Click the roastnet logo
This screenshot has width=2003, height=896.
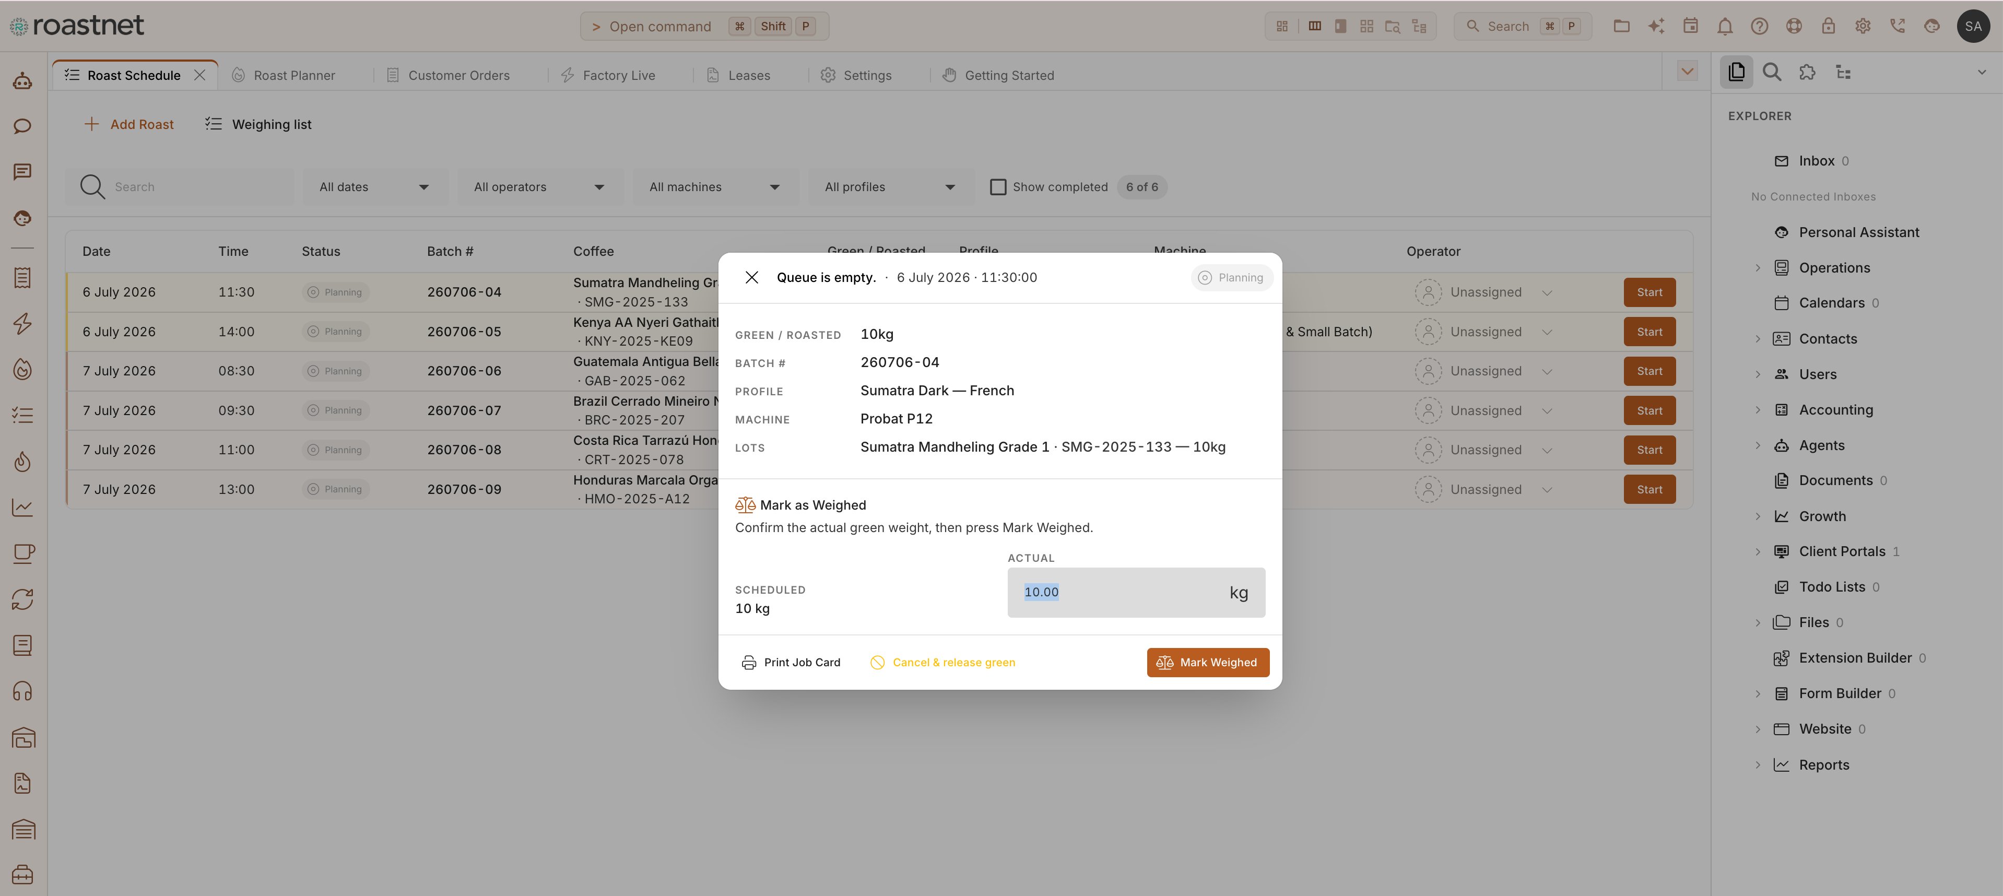tap(77, 26)
